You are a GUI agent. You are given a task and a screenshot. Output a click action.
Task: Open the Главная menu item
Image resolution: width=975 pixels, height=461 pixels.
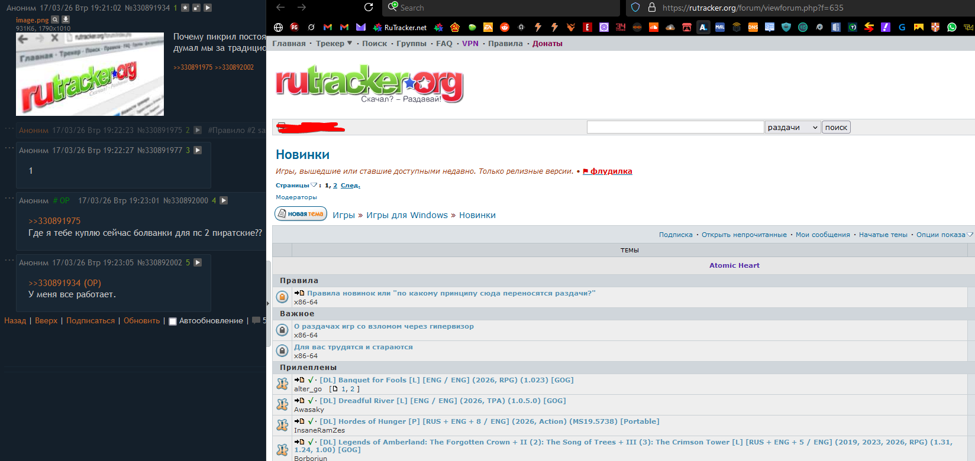click(289, 43)
